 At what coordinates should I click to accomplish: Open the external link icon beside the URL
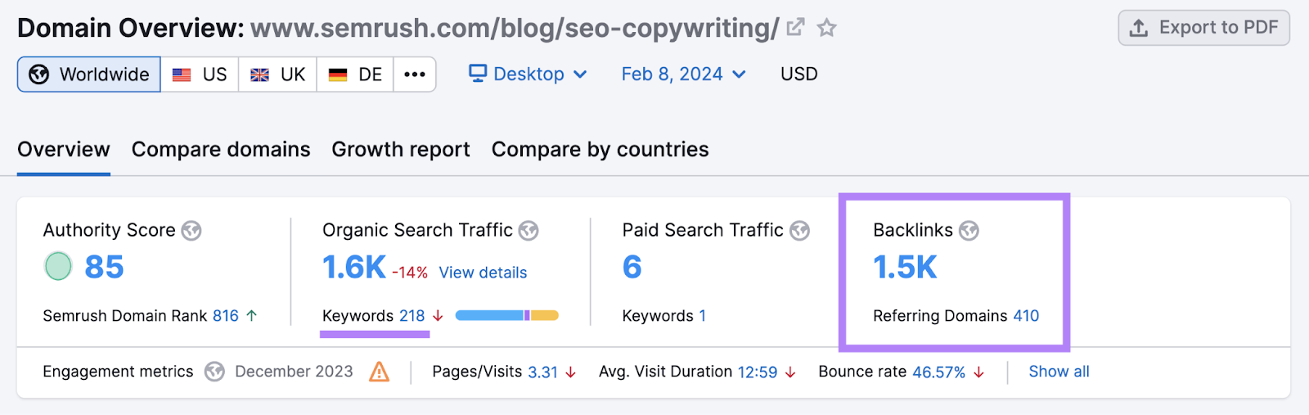click(x=795, y=28)
